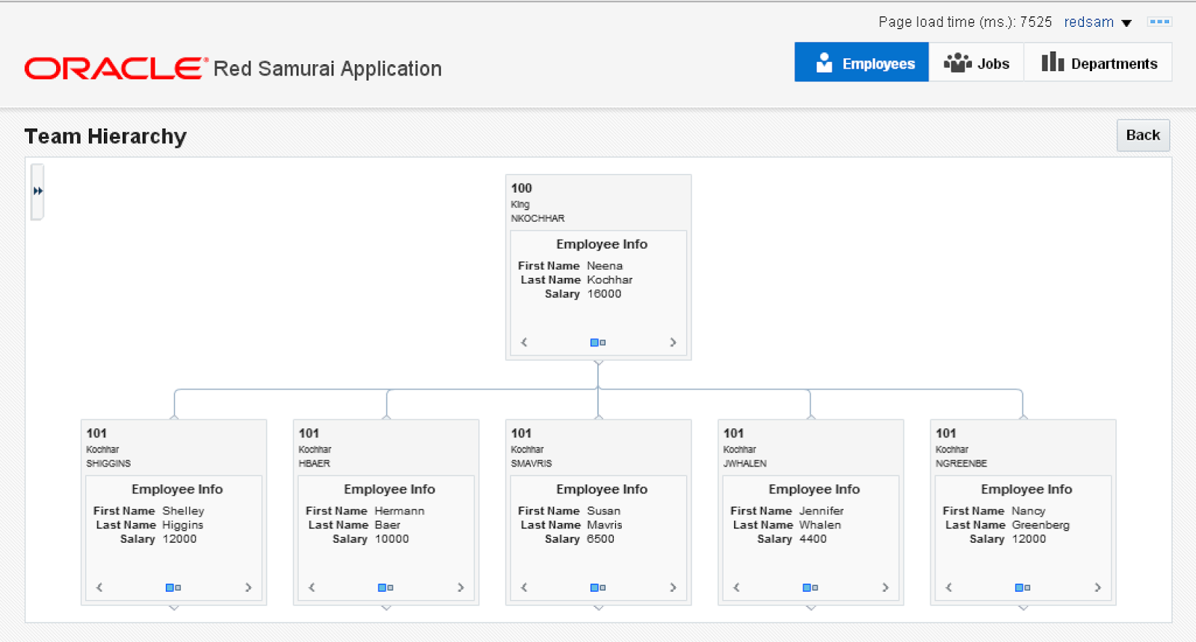
Task: Expand the side panel with double-arrow icon
Action: 37,191
